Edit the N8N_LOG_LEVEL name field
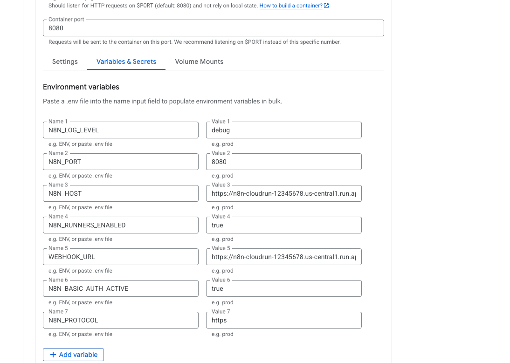This screenshot has width=510, height=363. click(121, 130)
